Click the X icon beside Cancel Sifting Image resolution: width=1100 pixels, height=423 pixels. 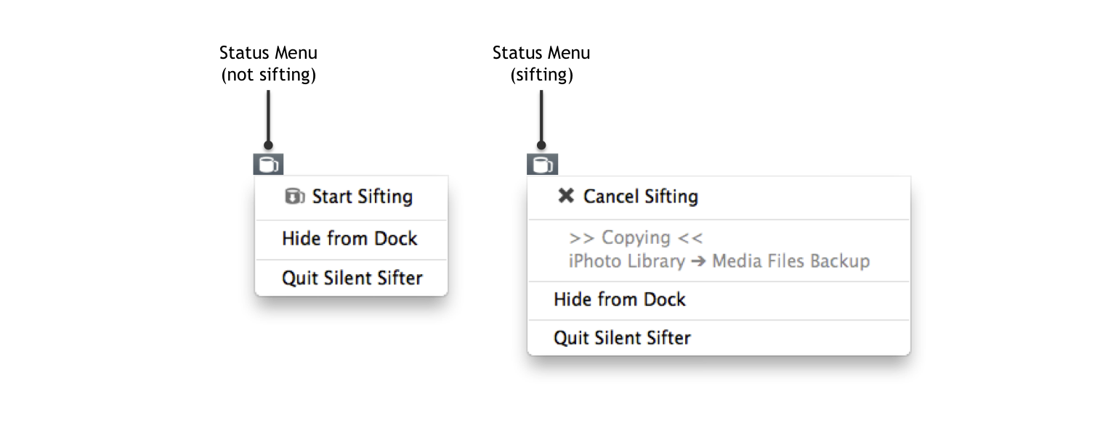tap(566, 196)
